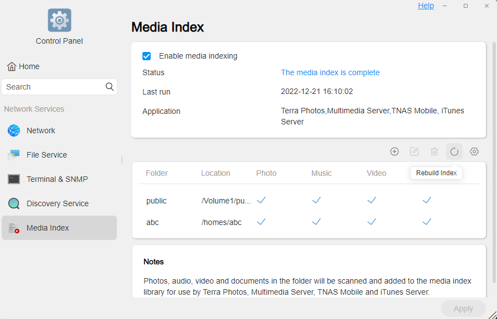Image resolution: width=497 pixels, height=319 pixels.
Task: Click the Rebuild Index refresh icon
Action: point(454,151)
